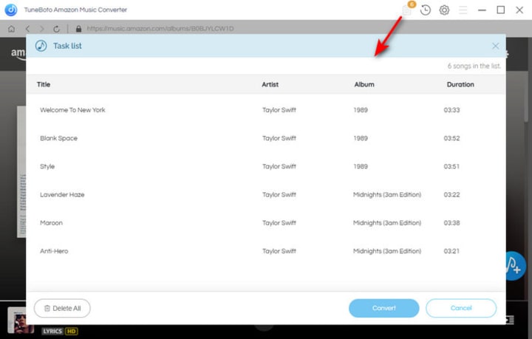This screenshot has width=532, height=339.
Task: Minimize the TuneBoto window
Action: (x=482, y=10)
